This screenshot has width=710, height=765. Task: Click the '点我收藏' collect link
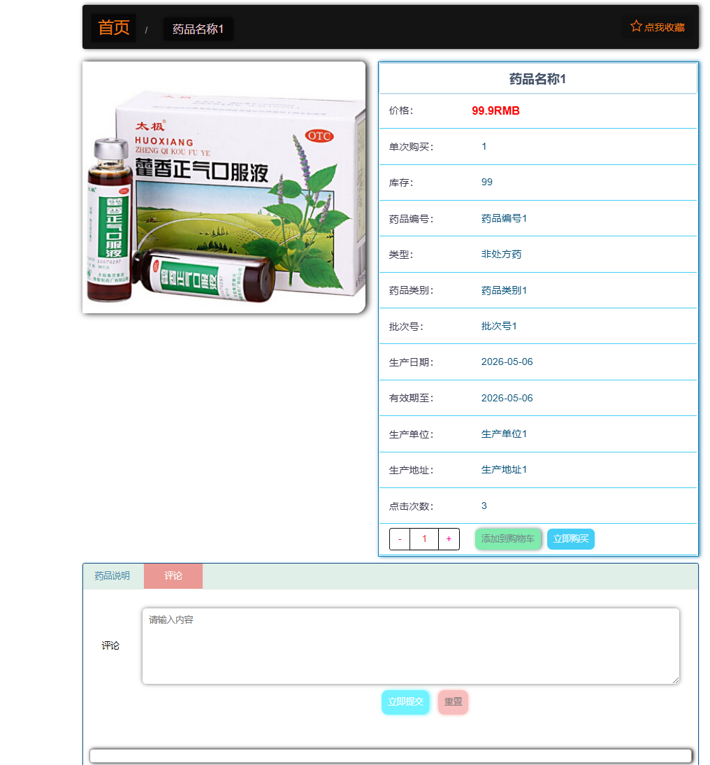pos(662,26)
